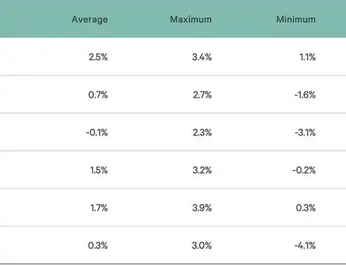Select the -1.6% minimum cell
The height and width of the screenshot is (265, 346).
pyautogui.click(x=305, y=95)
